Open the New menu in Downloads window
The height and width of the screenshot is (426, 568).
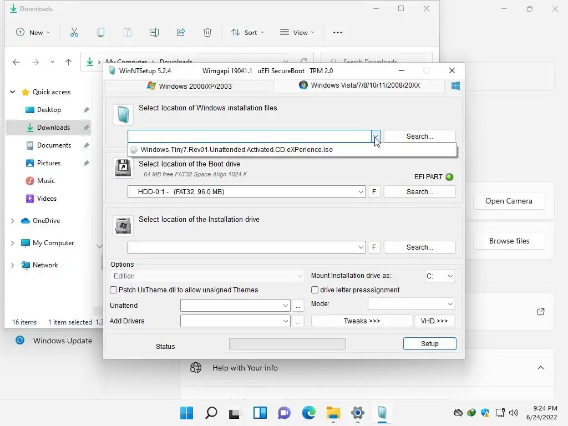pos(33,33)
